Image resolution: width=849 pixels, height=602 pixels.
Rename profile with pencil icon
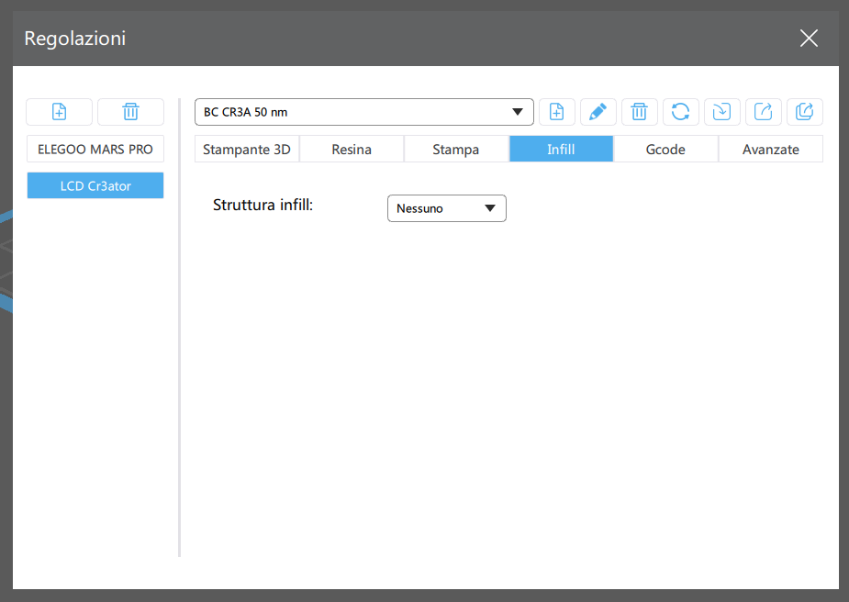pyautogui.click(x=598, y=112)
